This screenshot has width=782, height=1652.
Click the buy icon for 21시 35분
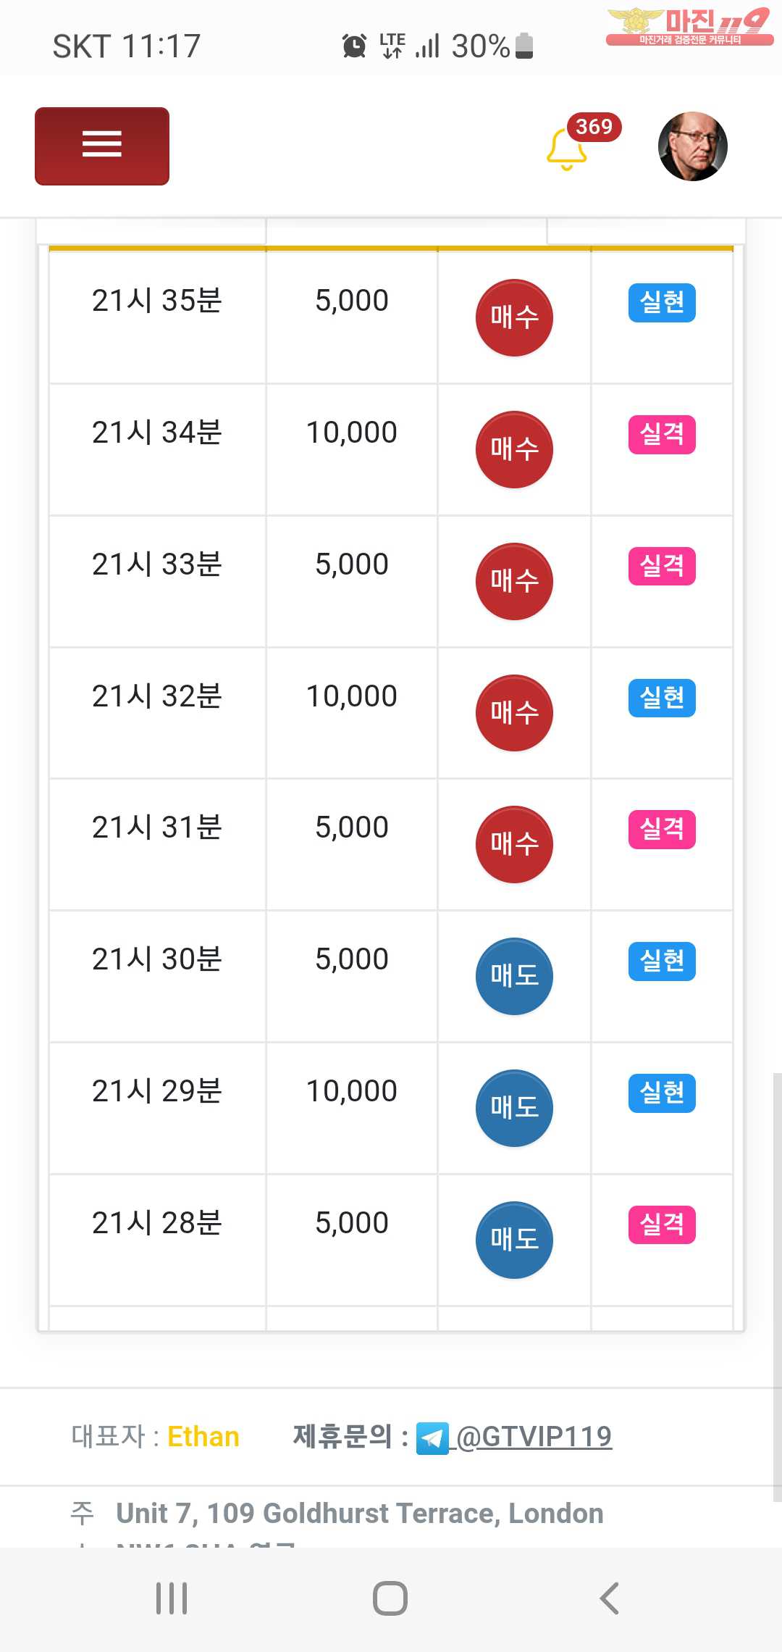tap(514, 317)
